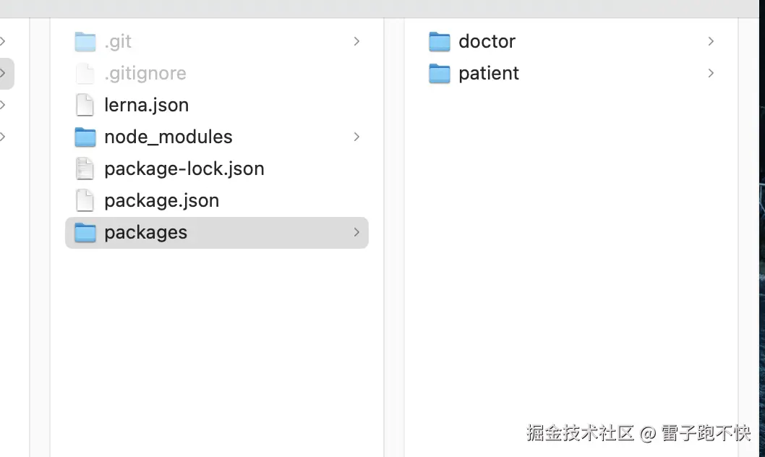Select the lerna.json file name
Screen dimensions: 765x457
tap(146, 105)
